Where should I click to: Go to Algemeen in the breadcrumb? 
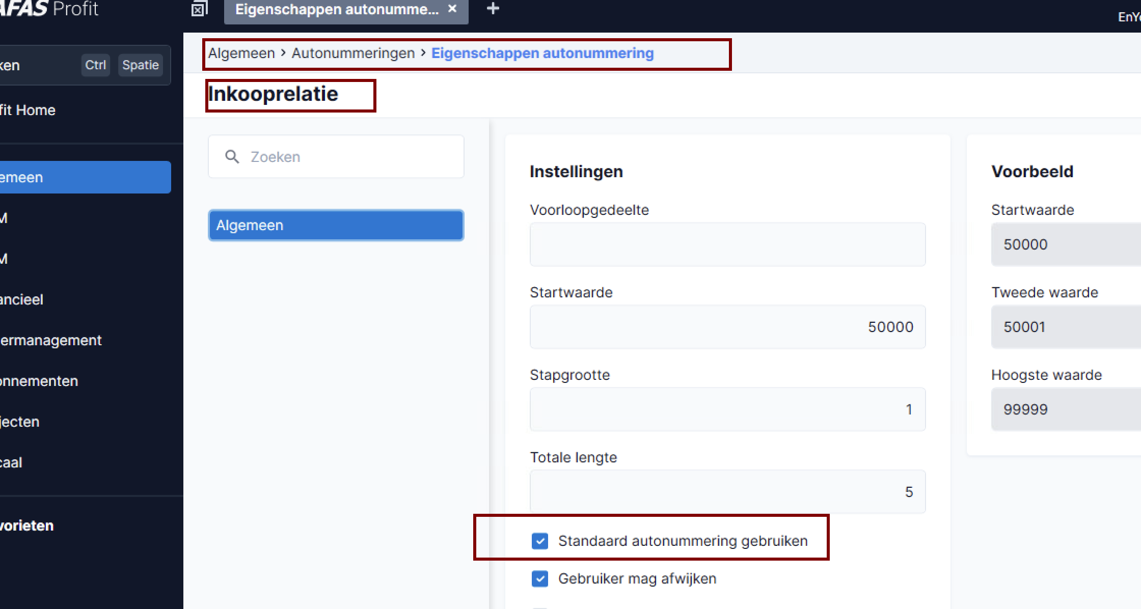point(241,53)
